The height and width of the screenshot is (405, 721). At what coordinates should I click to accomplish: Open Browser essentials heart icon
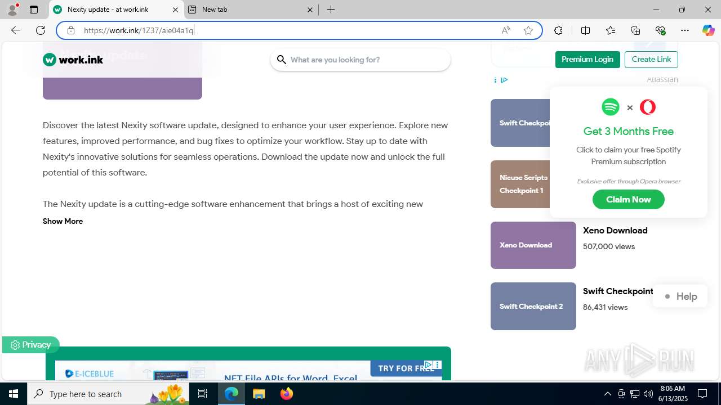[x=660, y=30]
